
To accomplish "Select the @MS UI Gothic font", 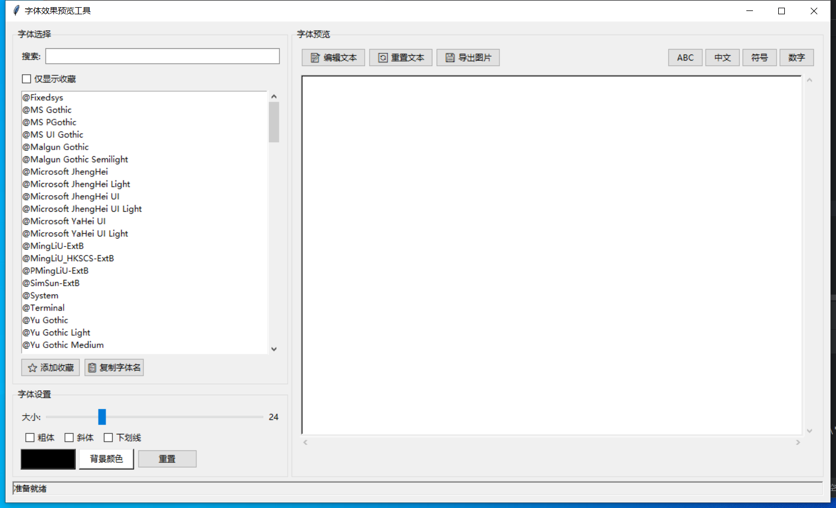I will (144, 135).
